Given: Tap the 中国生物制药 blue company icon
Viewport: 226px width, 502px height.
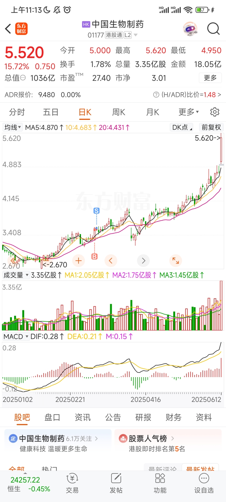Looking at the screenshot, I should click(x=13, y=438).
